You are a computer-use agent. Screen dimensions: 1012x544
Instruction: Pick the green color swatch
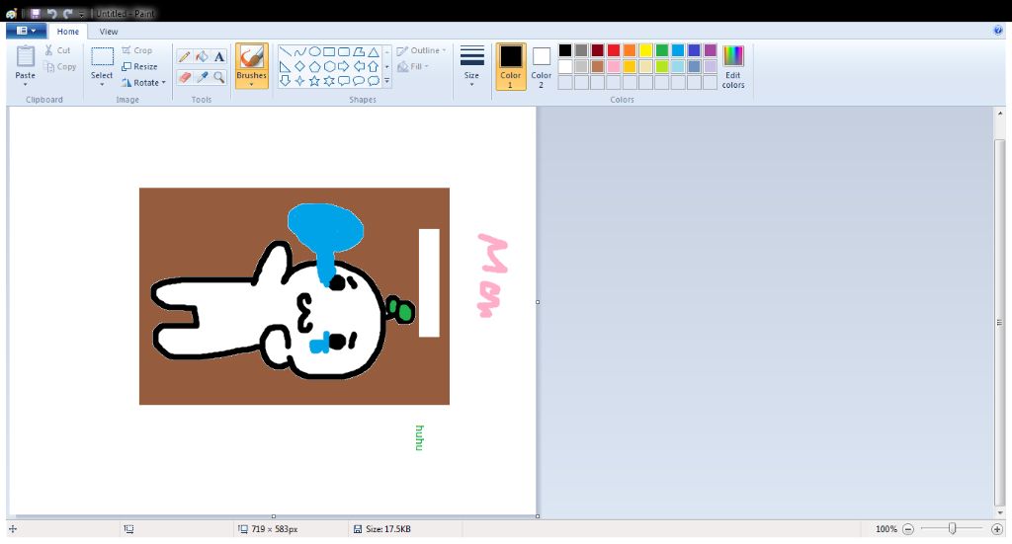[661, 50]
